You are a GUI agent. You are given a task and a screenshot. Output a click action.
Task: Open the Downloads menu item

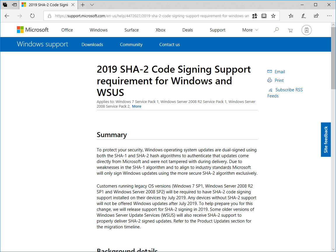92,45
